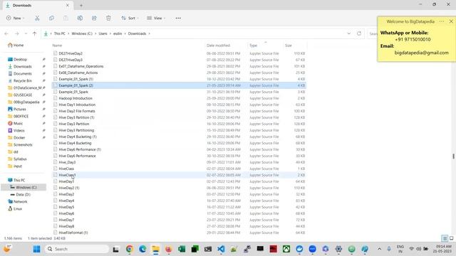Sort by the Date modified column header
This screenshot has width=456, height=256.
point(219,46)
